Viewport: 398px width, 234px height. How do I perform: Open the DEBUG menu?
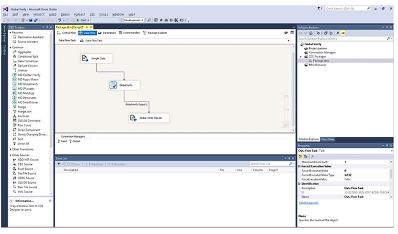[66, 15]
